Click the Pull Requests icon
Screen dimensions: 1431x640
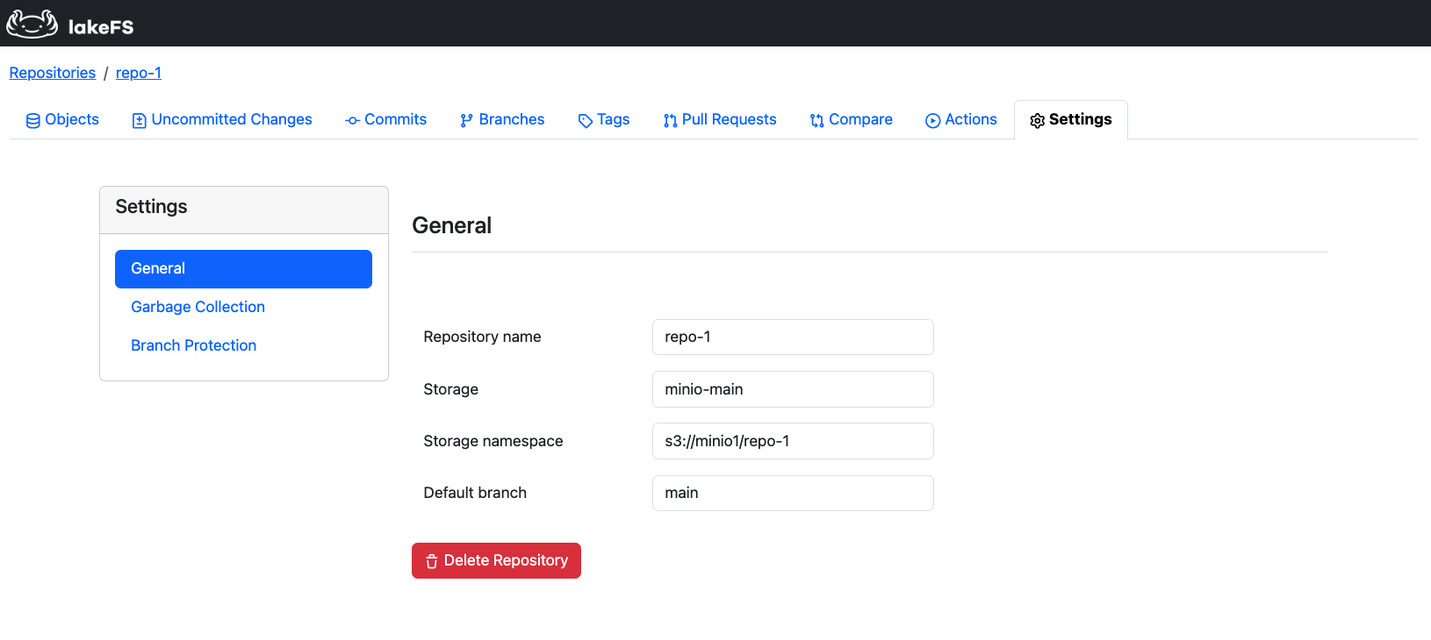(x=670, y=121)
